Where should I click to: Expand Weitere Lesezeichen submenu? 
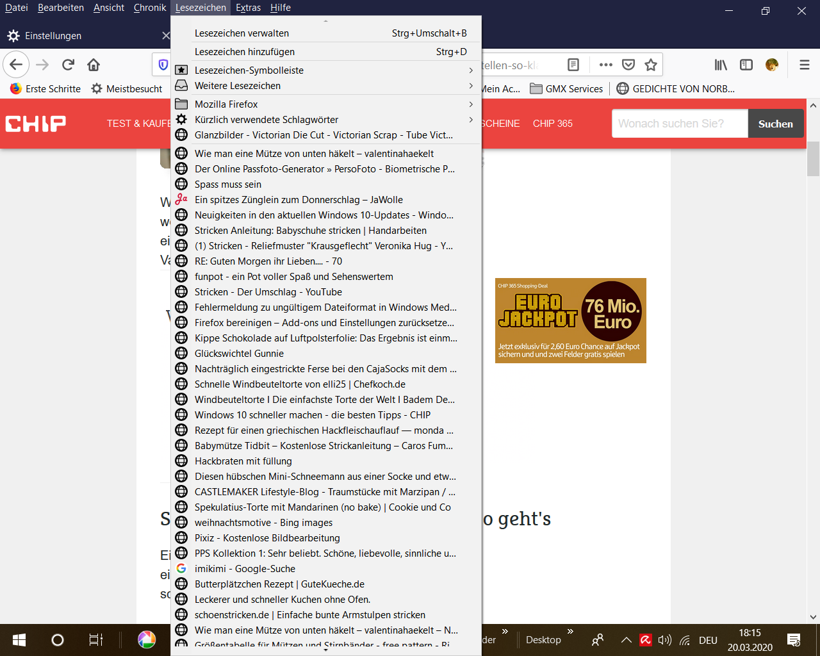326,86
